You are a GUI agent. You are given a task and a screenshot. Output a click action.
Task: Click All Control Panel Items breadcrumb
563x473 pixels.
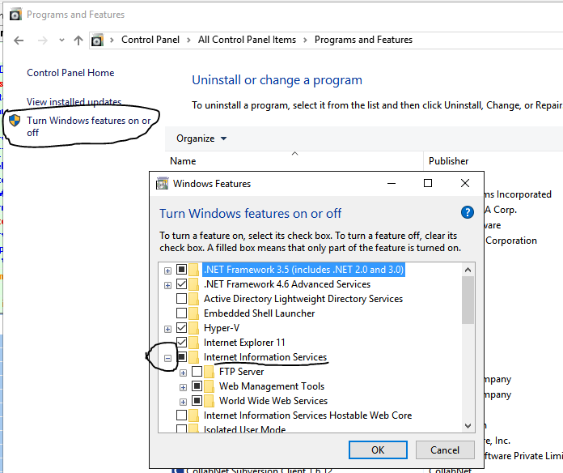coord(247,40)
